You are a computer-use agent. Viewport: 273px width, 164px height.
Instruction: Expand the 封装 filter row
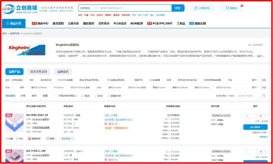tap(255, 87)
